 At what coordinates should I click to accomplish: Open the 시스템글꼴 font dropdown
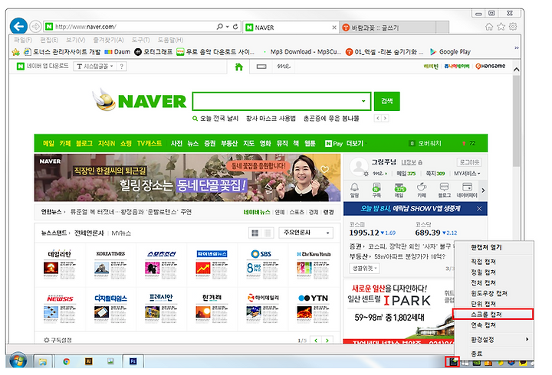click(x=95, y=67)
